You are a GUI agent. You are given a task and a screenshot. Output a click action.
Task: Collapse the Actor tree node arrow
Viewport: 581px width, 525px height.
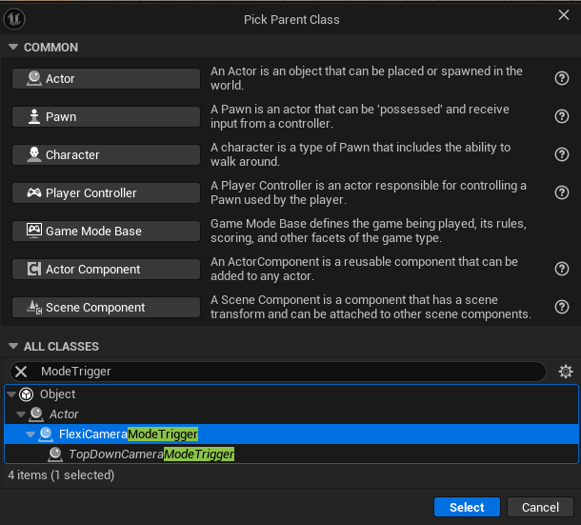[x=21, y=414]
